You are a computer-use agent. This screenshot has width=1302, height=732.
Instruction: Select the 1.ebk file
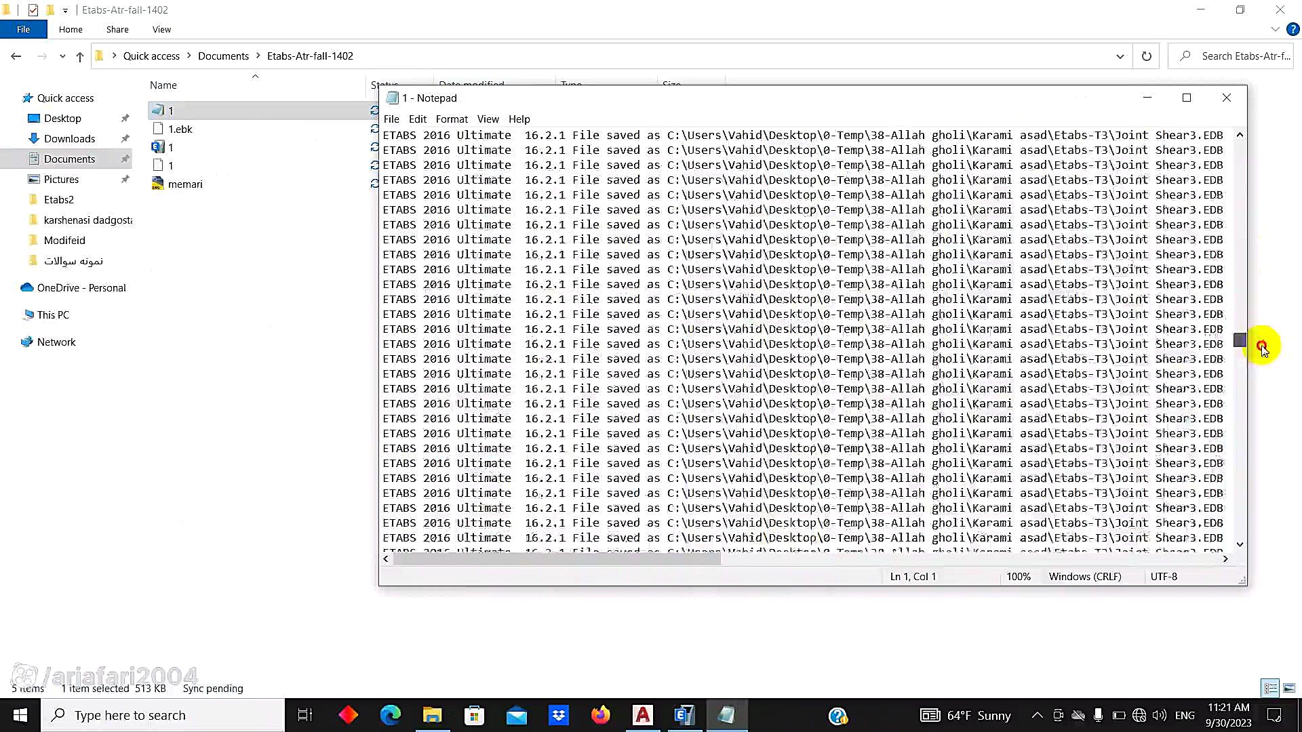click(x=180, y=129)
